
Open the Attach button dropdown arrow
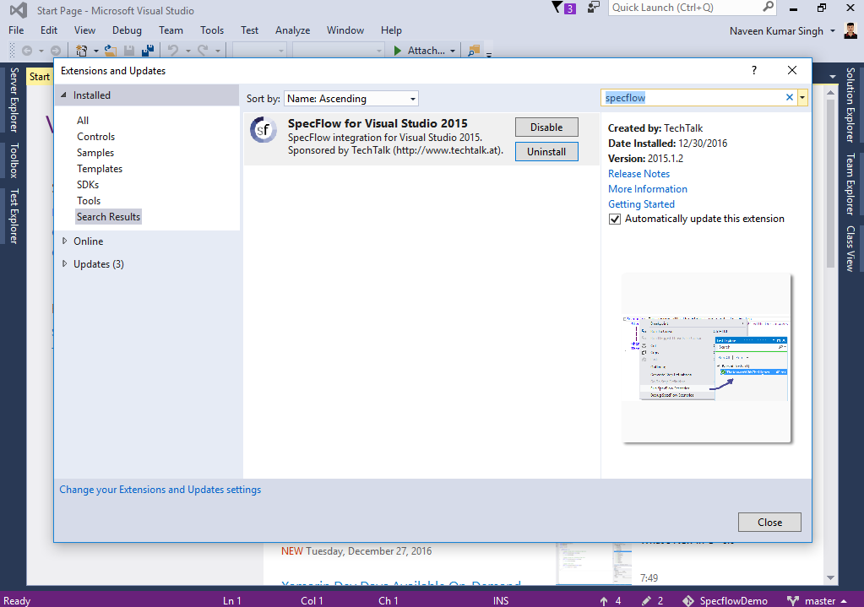click(453, 51)
